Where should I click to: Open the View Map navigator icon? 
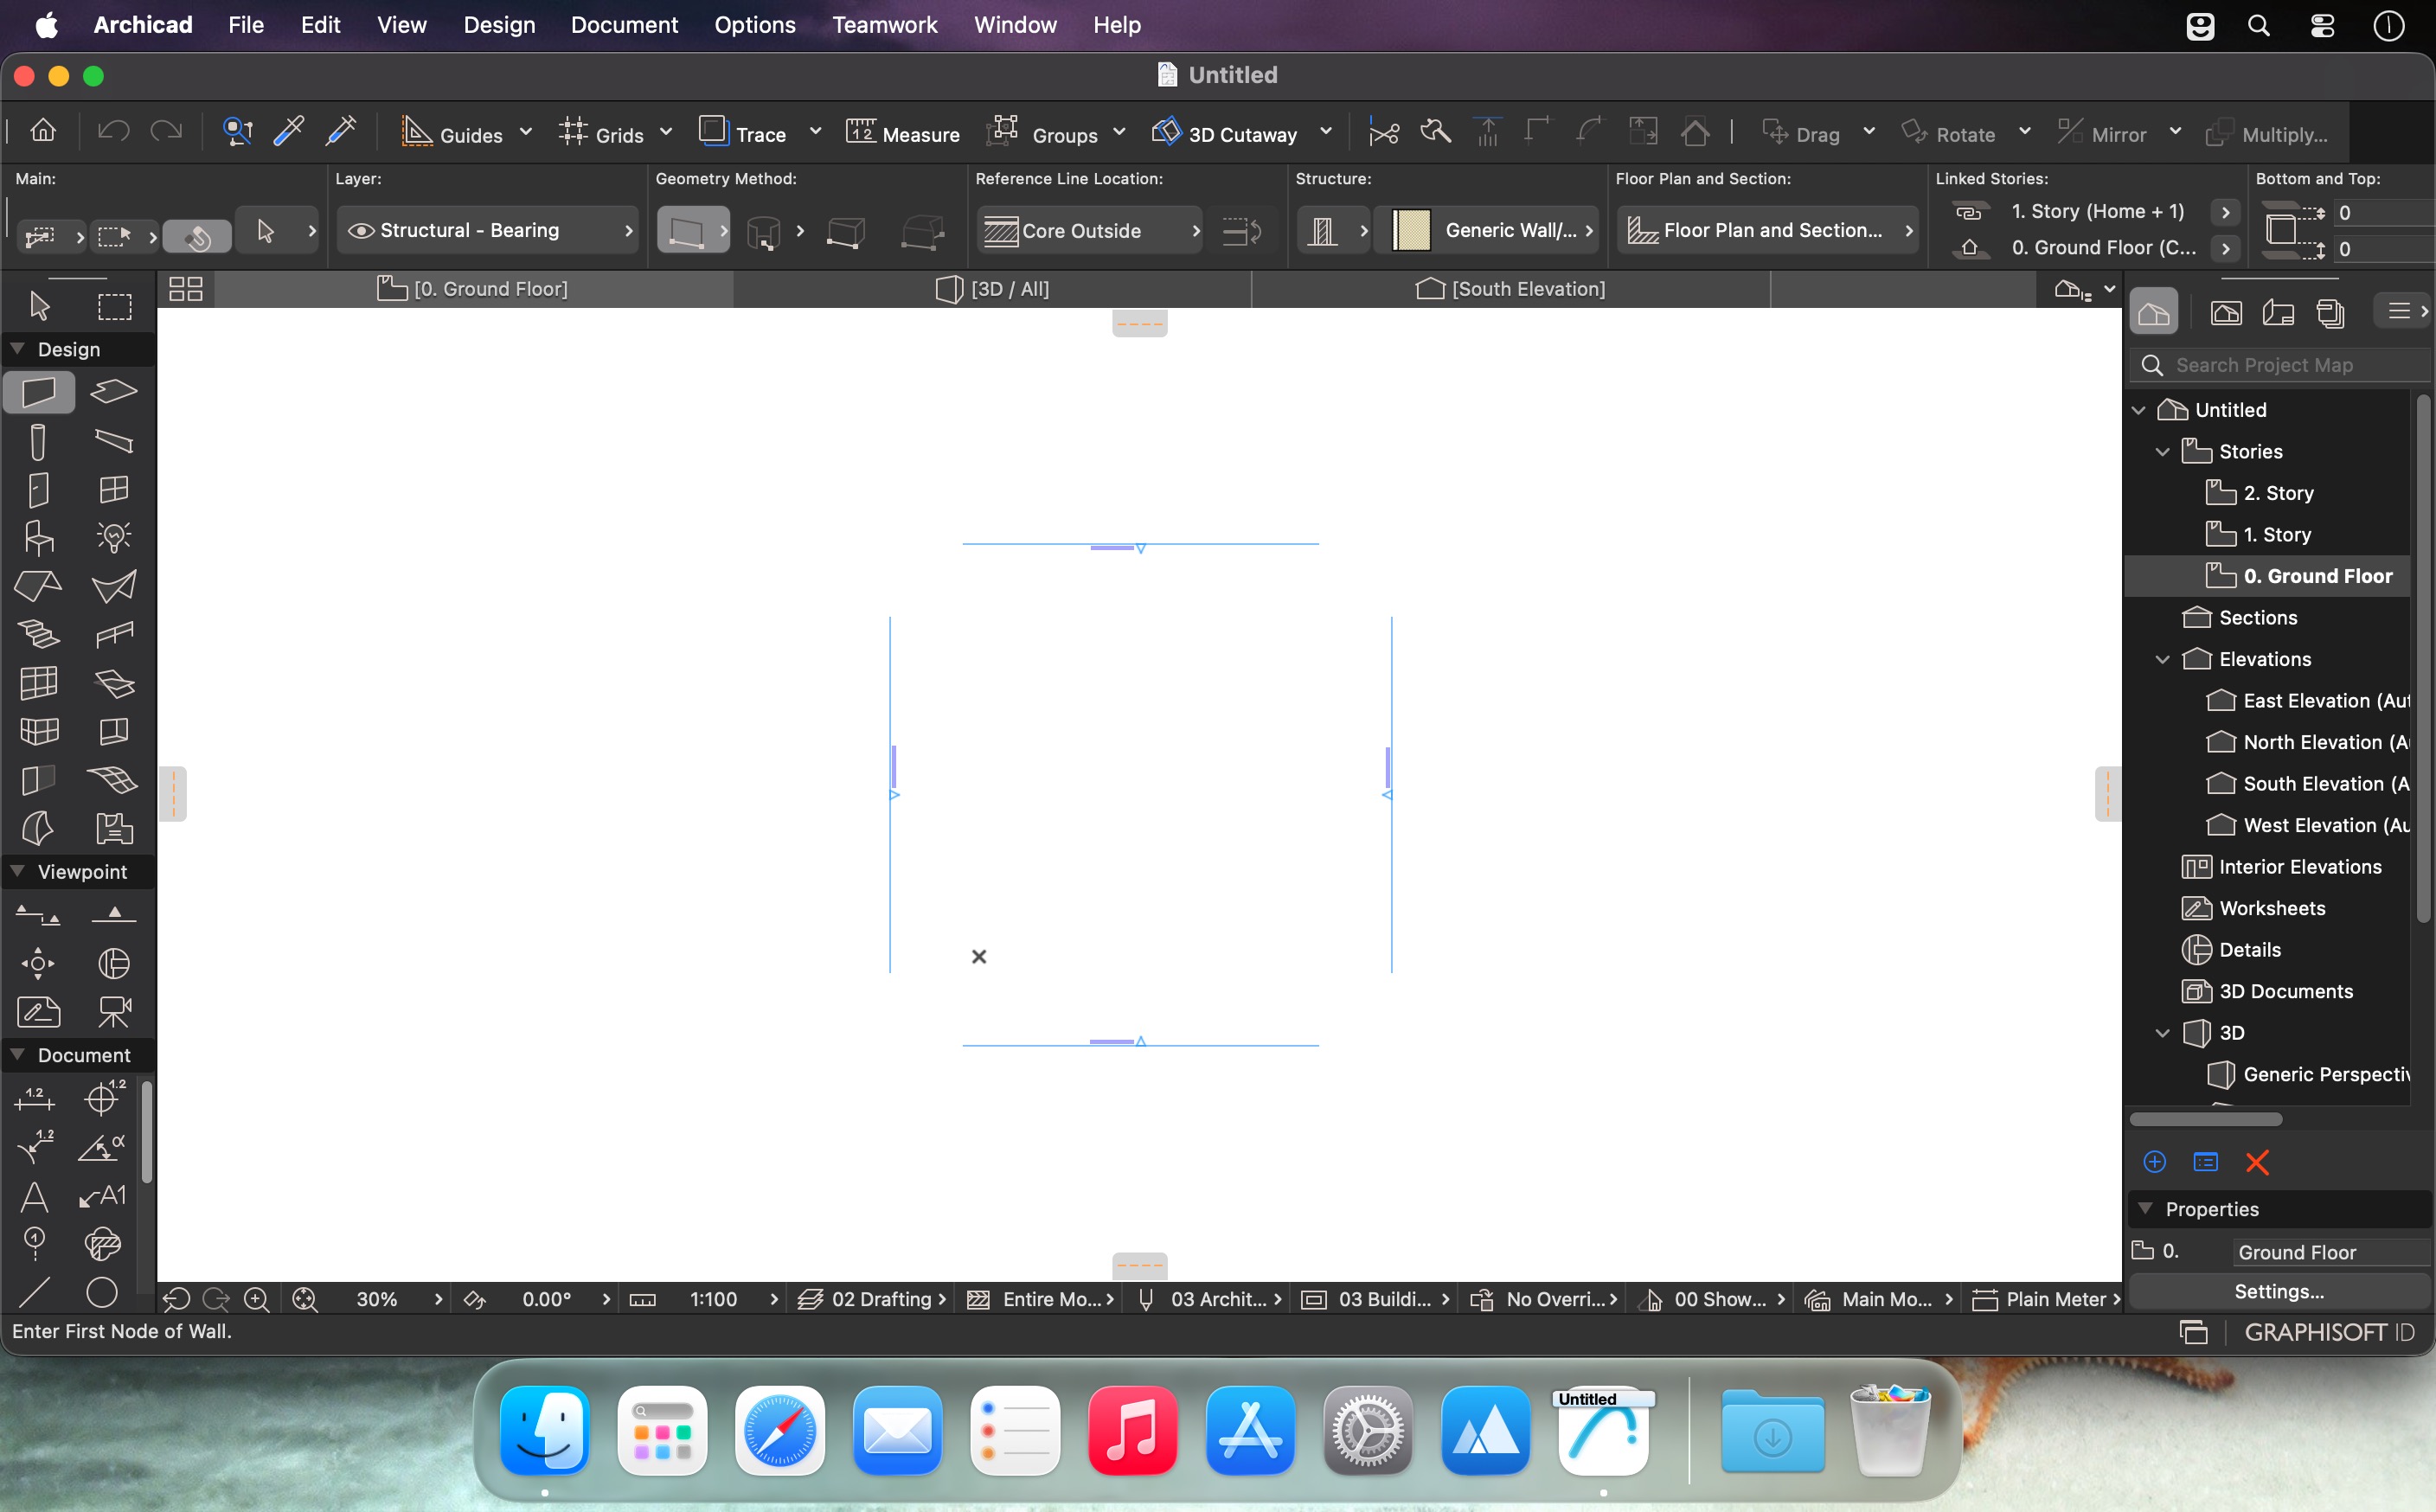point(2226,313)
